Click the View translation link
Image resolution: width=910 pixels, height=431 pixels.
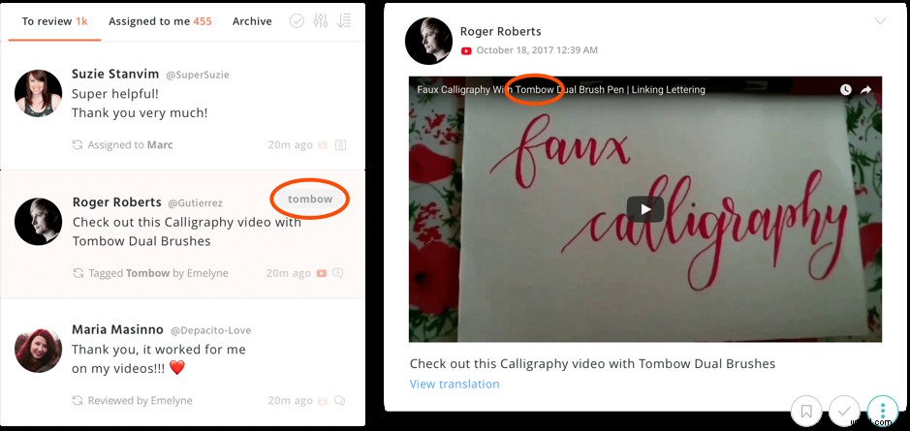tap(455, 384)
